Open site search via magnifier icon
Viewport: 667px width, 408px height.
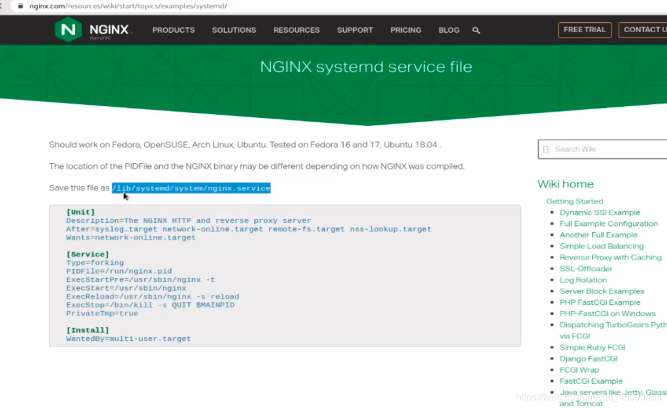(x=476, y=30)
